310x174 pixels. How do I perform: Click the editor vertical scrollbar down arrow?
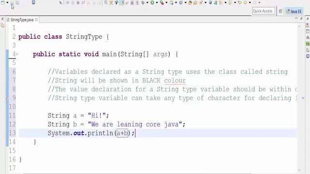coord(299,170)
